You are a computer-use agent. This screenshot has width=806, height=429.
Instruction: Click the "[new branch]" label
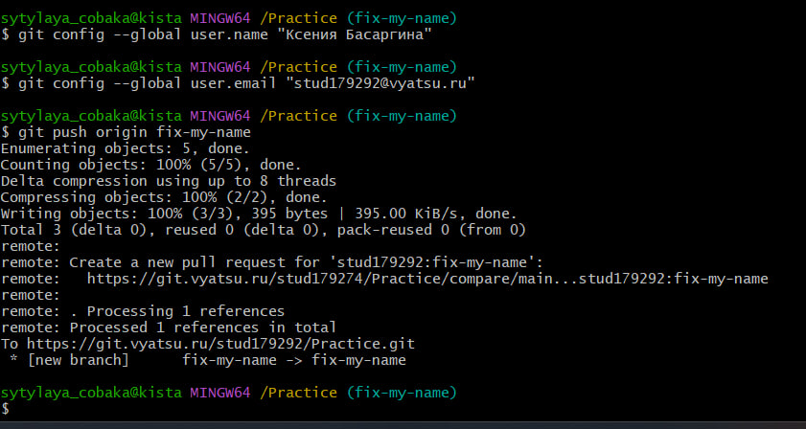point(77,360)
